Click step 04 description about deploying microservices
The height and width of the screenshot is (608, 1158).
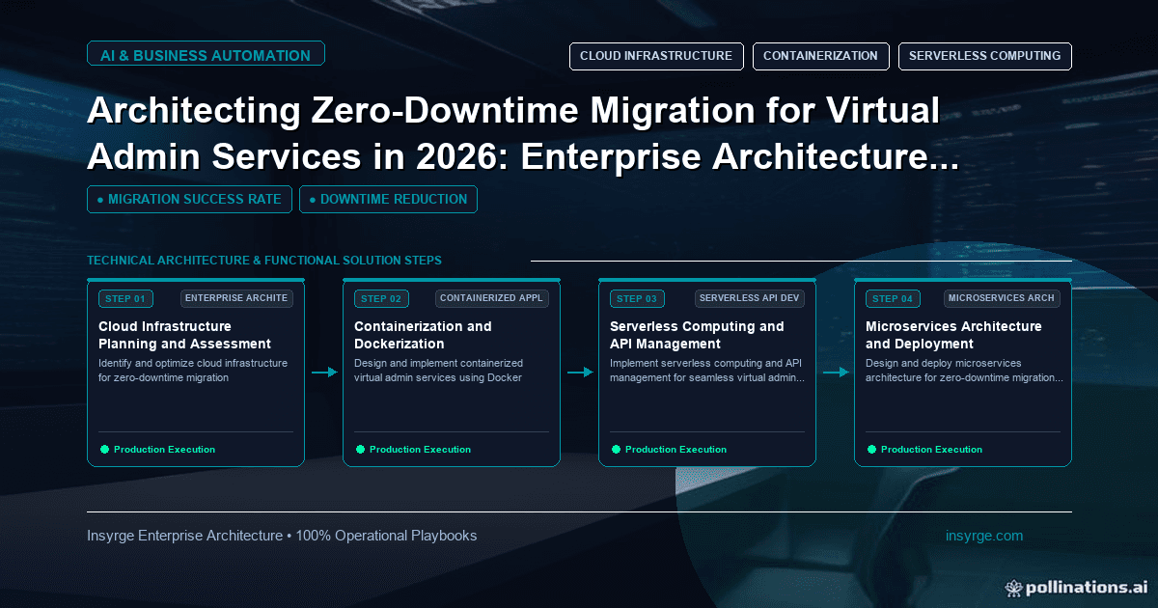coord(964,371)
